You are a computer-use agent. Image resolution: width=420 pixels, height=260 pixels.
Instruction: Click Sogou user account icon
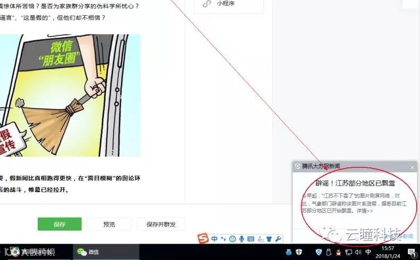coord(260,239)
